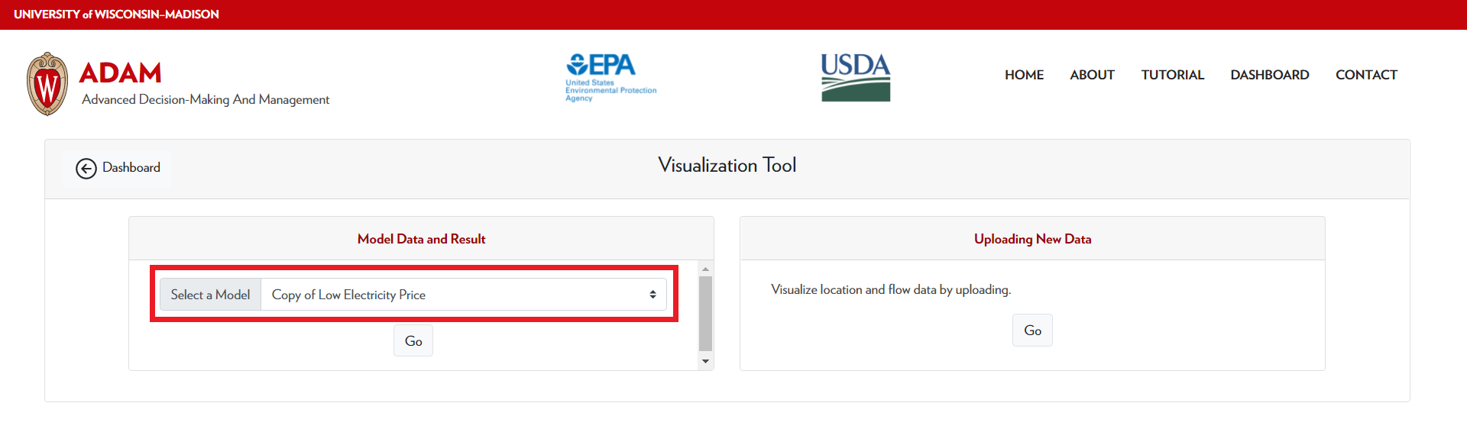
Task: Click the model panel scroll-up arrow
Action: click(x=705, y=269)
